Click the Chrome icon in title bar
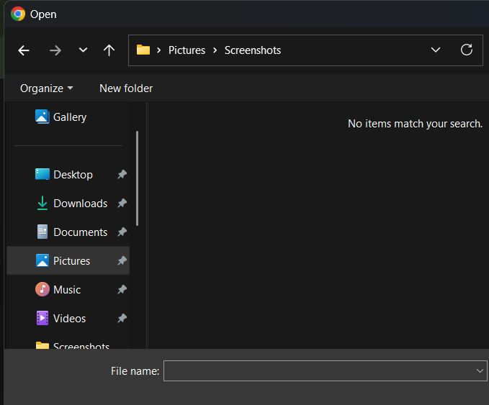Image resolution: width=489 pixels, height=405 pixels. pos(18,14)
